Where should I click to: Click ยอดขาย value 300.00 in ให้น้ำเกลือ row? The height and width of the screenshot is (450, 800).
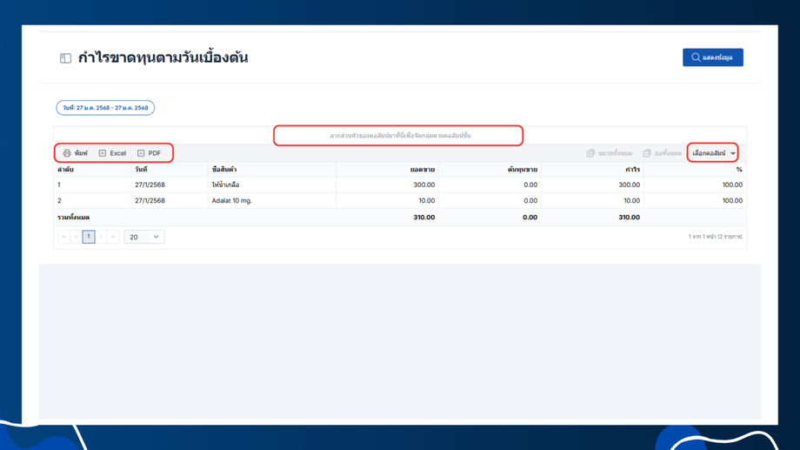(387, 185)
